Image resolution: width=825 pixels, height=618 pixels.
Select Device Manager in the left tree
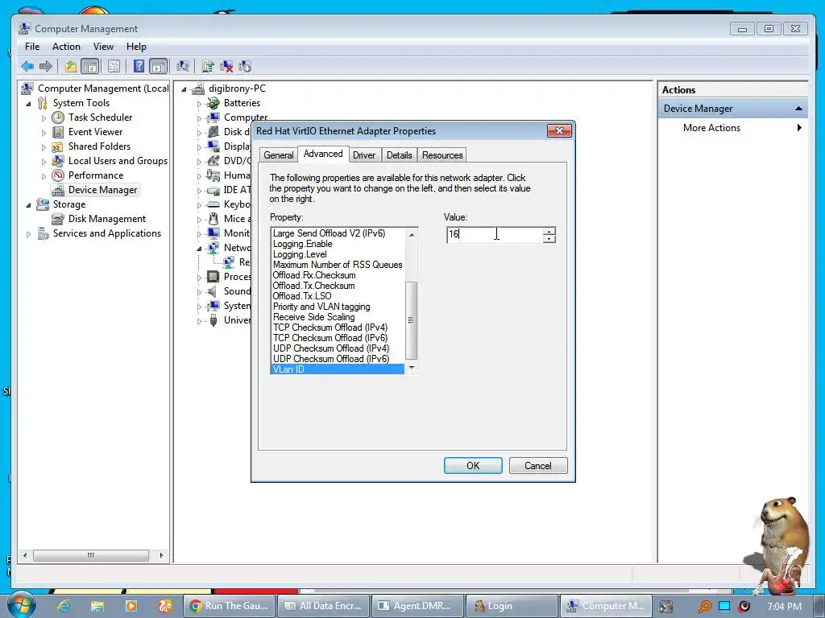coord(102,190)
